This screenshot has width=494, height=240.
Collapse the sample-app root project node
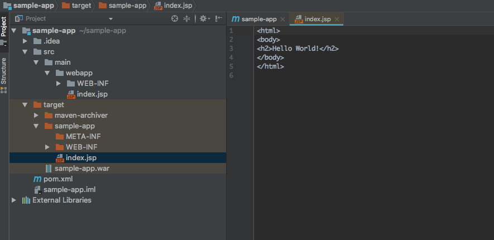tap(14, 31)
